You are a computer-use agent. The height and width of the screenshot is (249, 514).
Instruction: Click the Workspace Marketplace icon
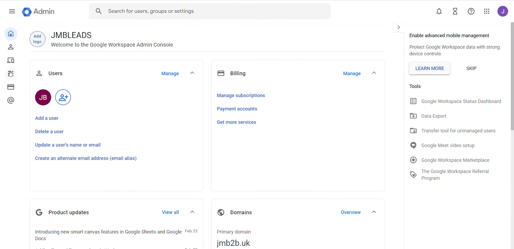point(413,160)
